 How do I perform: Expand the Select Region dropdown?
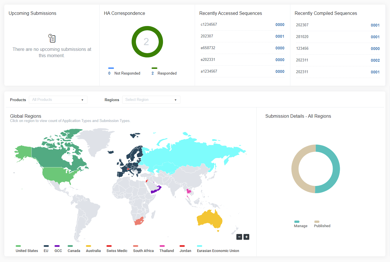tap(151, 100)
